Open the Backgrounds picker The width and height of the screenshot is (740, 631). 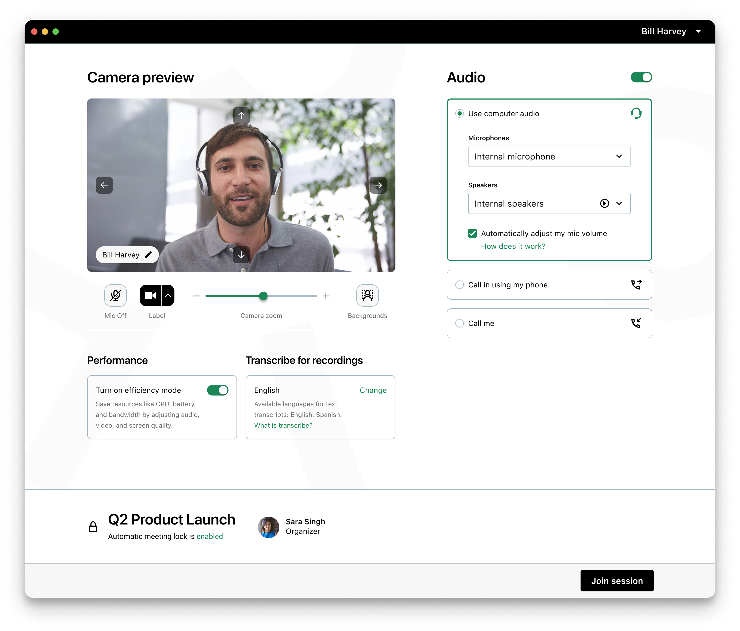368,295
